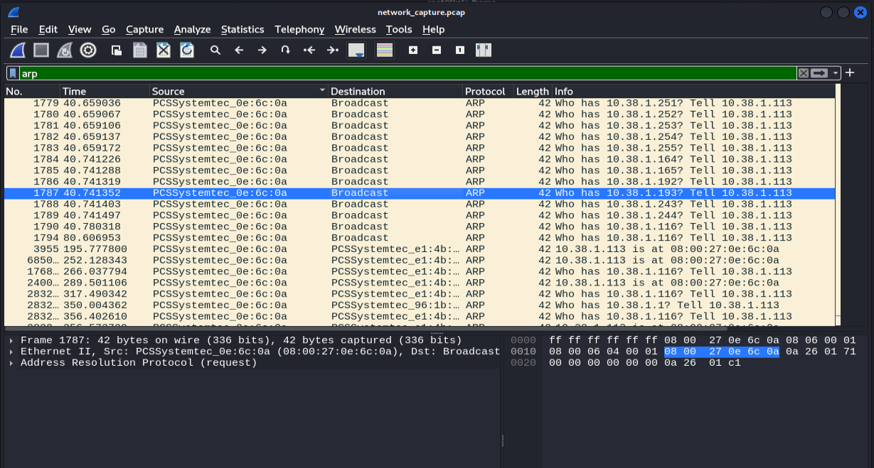Open the Analyze menu
874x468 pixels.
(x=192, y=29)
